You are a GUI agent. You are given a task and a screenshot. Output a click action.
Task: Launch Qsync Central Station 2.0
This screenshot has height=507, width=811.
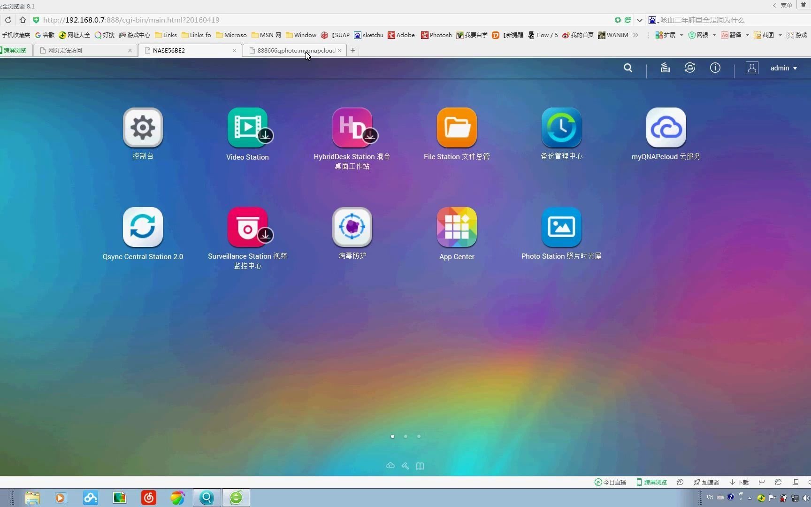click(143, 227)
